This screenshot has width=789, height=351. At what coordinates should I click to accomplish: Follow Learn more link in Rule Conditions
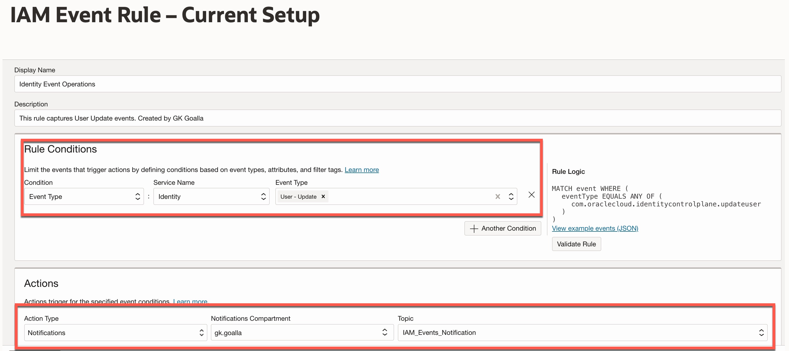coord(361,170)
